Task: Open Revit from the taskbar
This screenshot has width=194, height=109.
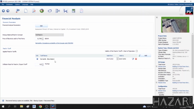Action: point(34,106)
